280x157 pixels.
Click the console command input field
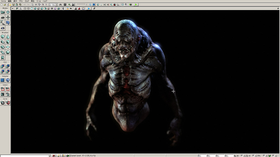[x=24, y=156]
